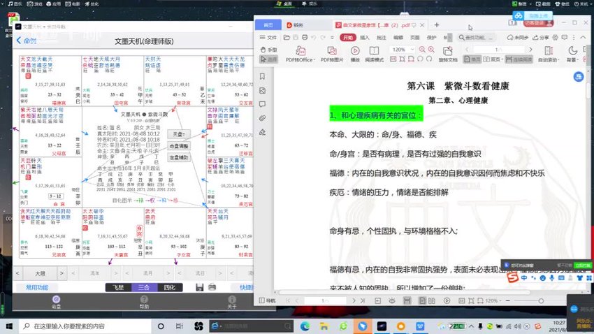
Task: Open the 批注 ribbon tab
Action: pyautogui.click(x=381, y=38)
